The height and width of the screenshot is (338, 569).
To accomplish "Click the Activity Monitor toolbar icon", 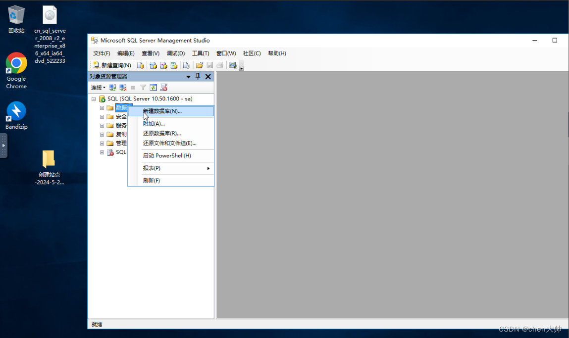I will coord(233,65).
